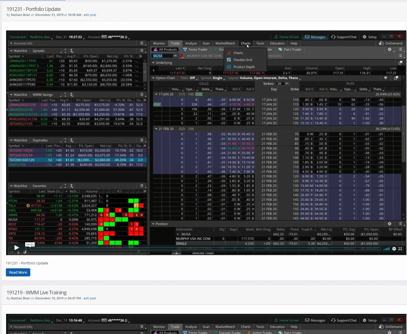The width and height of the screenshot is (407, 334).
Task: Click the Pairs Trader icon
Action: point(280,49)
